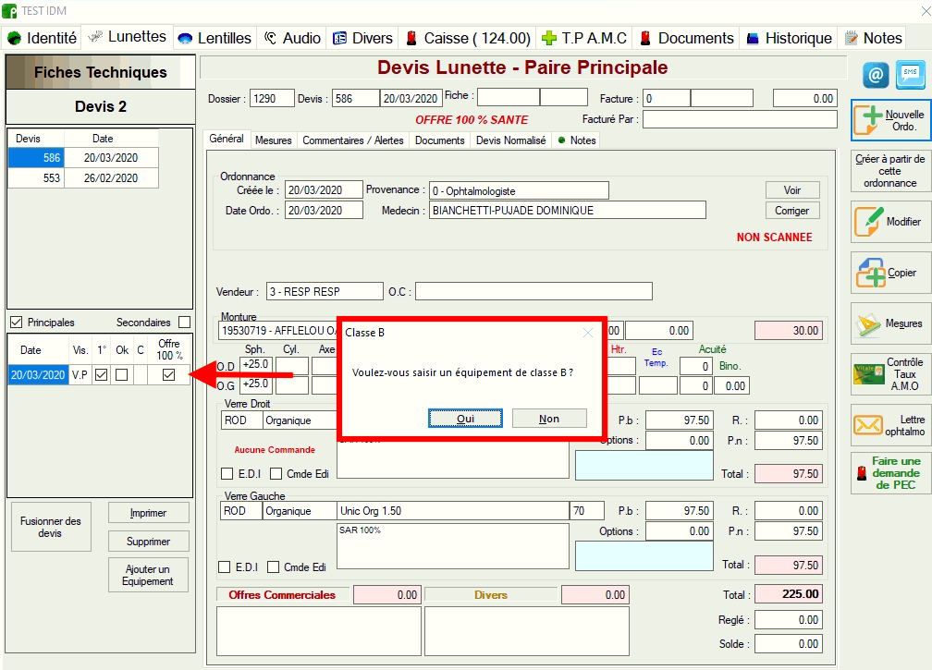Viewport: 932px width, 670px height.
Task: Click the Offres Commerciales amount field
Action: tap(386, 594)
